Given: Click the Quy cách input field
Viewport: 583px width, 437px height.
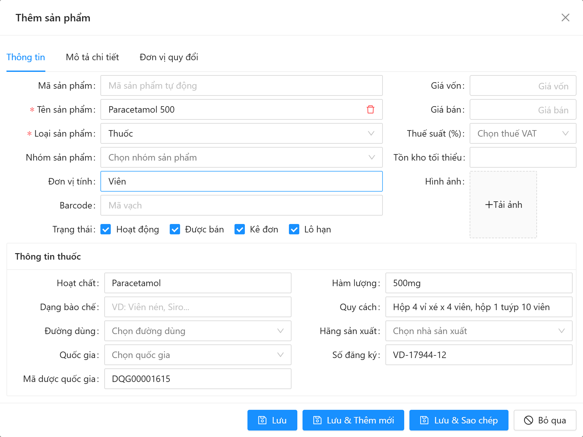Looking at the screenshot, I should click(479, 307).
